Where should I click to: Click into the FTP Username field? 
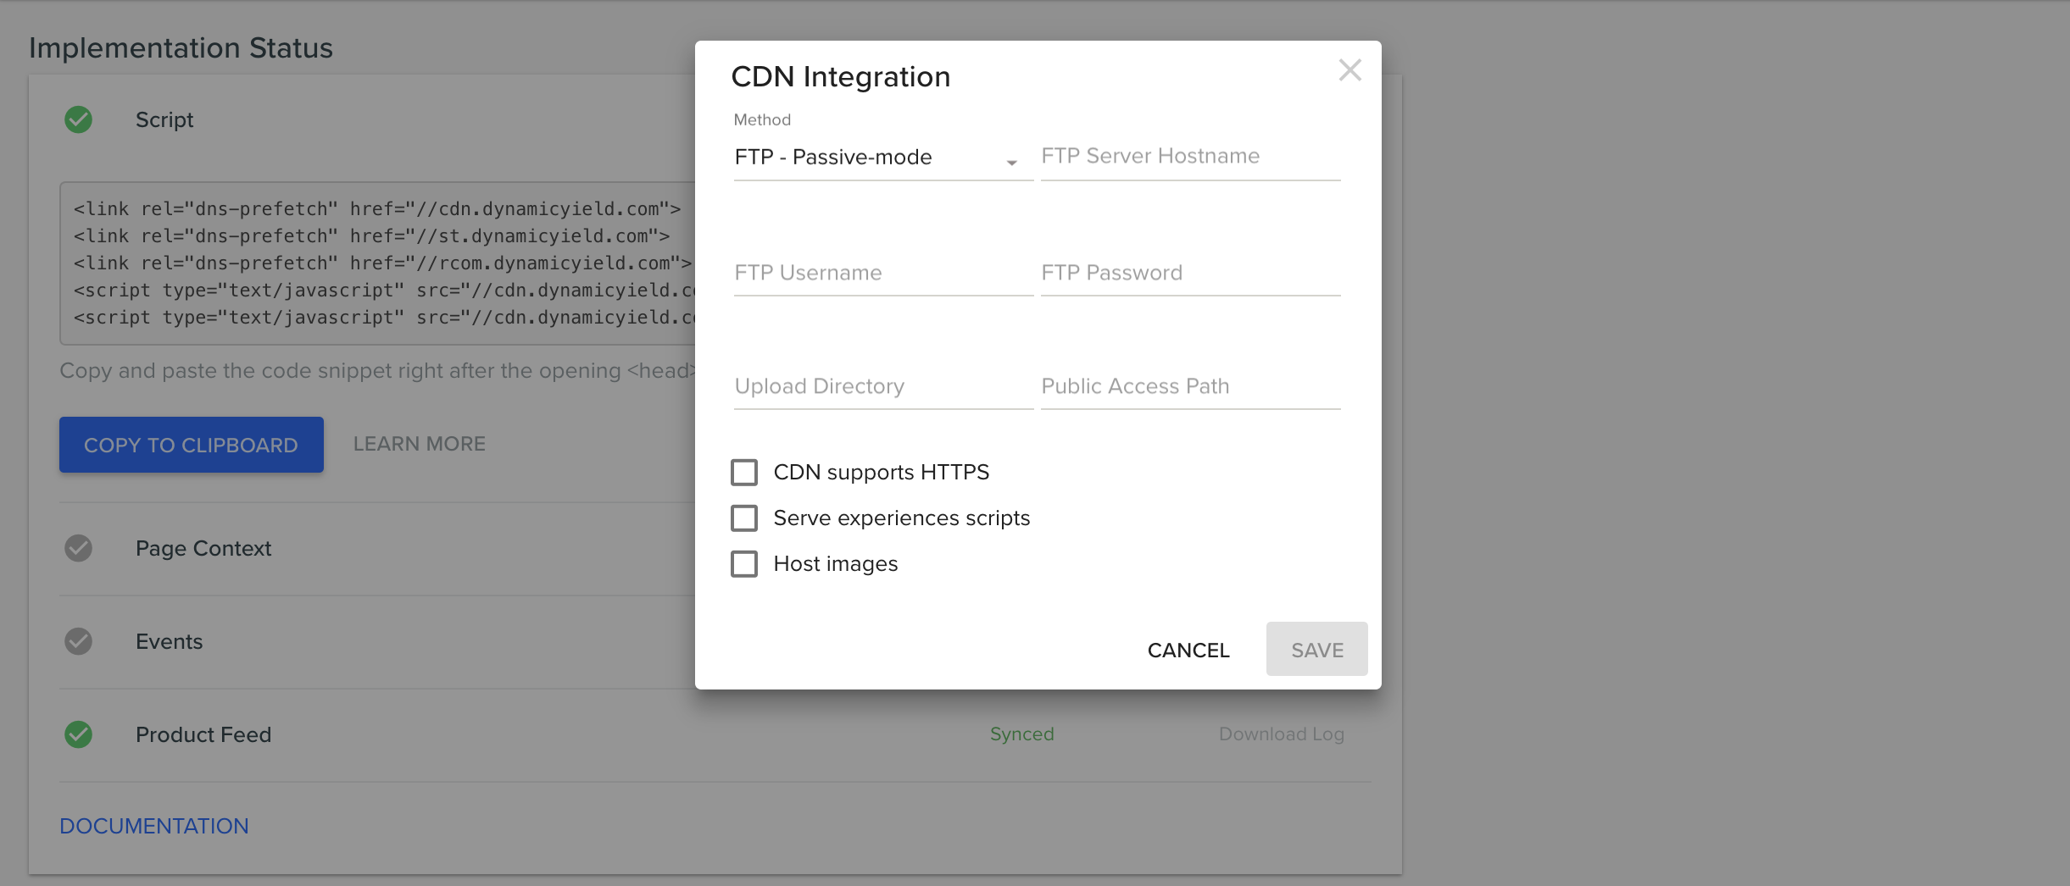pos(883,274)
